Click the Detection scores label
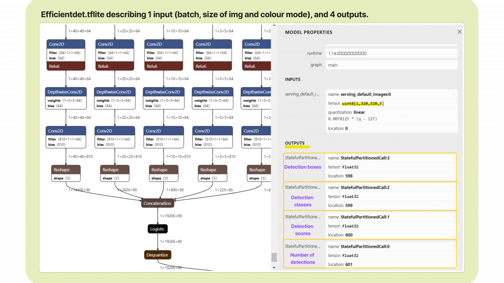Screen dimensions: 504x283 (x=302, y=230)
